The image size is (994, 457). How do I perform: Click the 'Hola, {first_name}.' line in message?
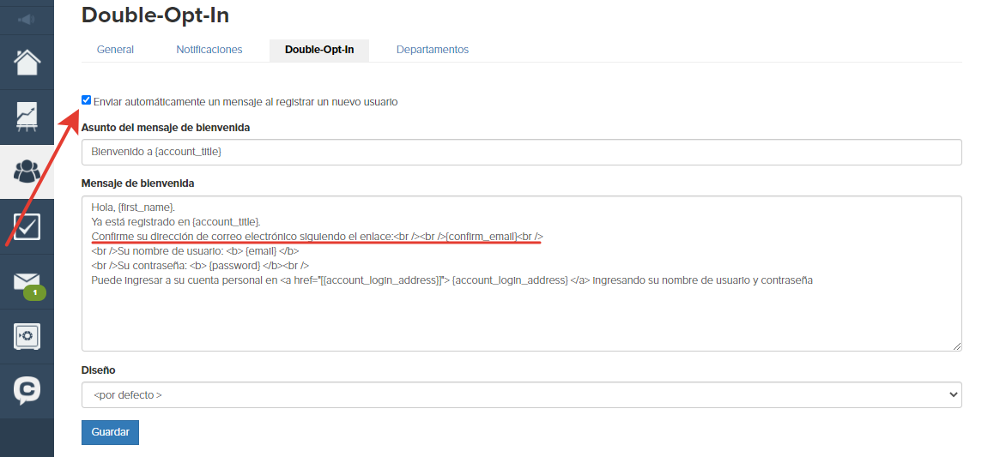click(133, 207)
